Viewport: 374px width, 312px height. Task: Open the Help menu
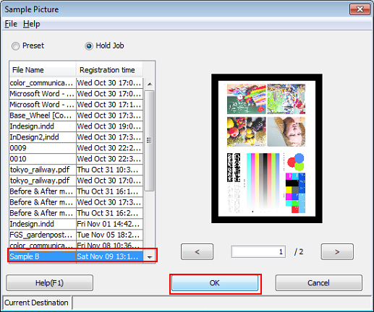[32, 24]
